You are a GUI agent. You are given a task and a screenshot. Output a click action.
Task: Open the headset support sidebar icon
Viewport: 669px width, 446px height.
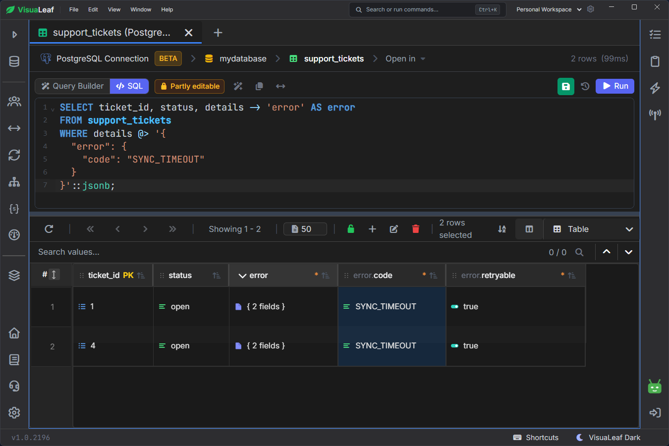(x=14, y=386)
